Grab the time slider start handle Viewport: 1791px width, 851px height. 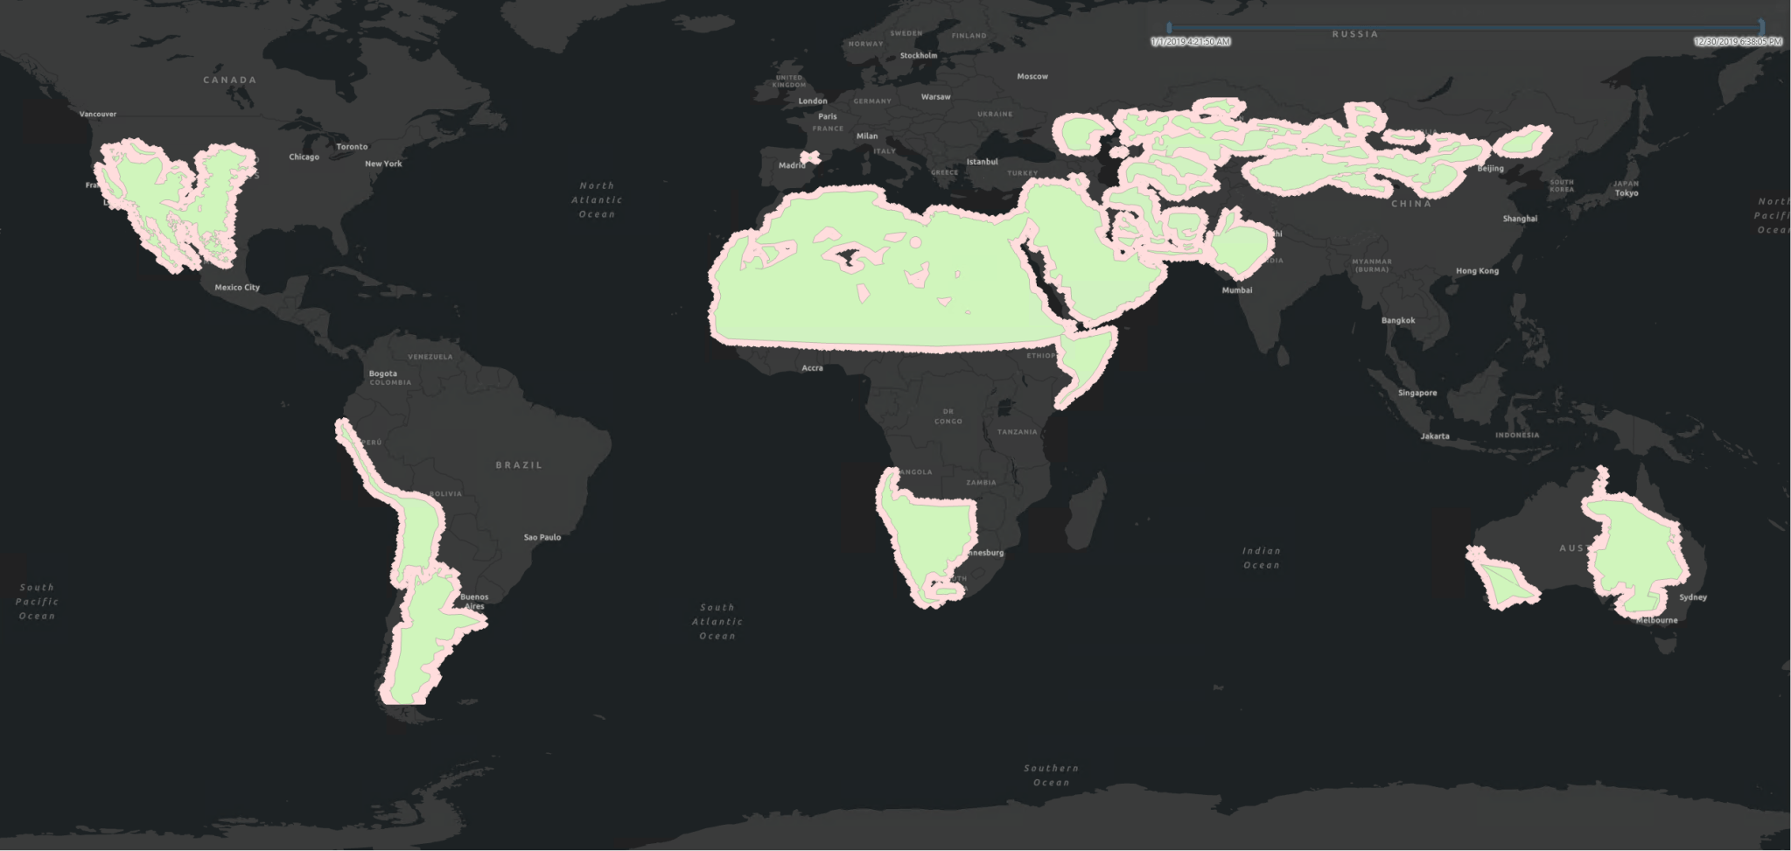point(1169,28)
